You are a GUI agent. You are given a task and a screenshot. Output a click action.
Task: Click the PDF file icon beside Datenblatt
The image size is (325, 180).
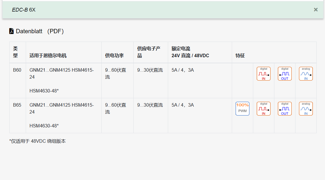click(x=11, y=31)
